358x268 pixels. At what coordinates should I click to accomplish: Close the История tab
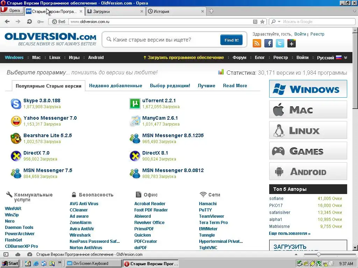(202, 11)
